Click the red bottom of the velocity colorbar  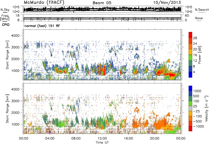click(190, 129)
